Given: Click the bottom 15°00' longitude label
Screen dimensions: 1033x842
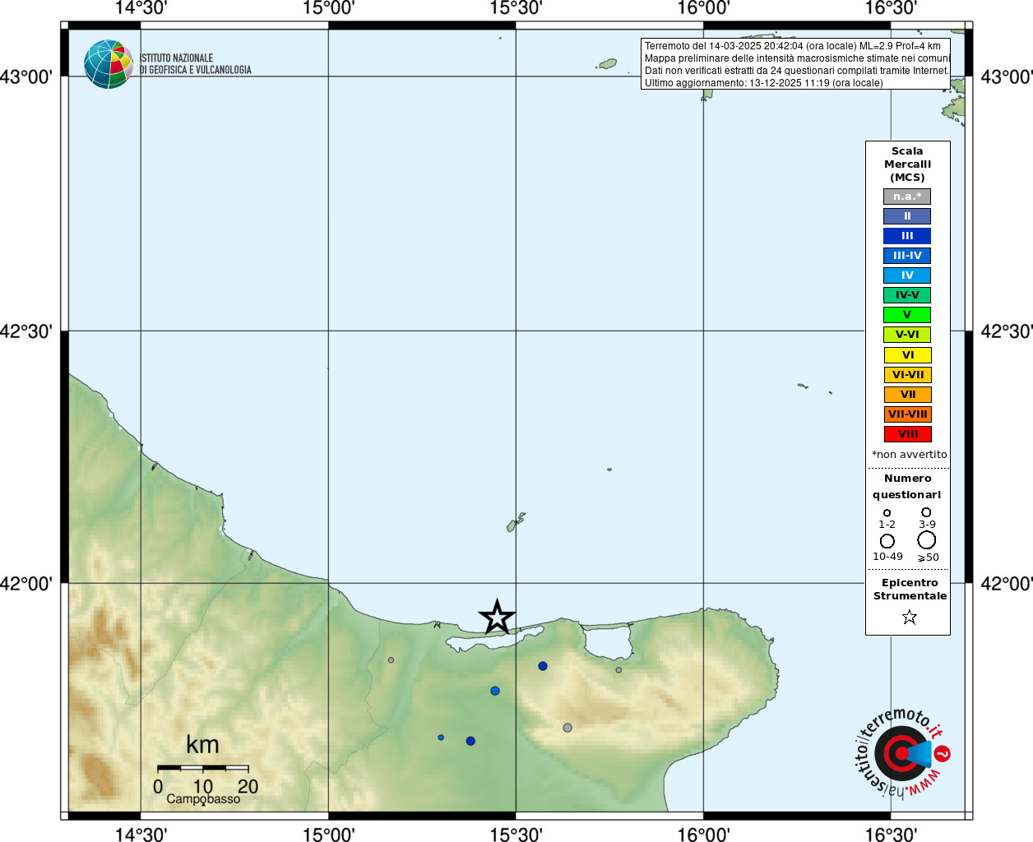Looking at the screenshot, I should coord(328,834).
